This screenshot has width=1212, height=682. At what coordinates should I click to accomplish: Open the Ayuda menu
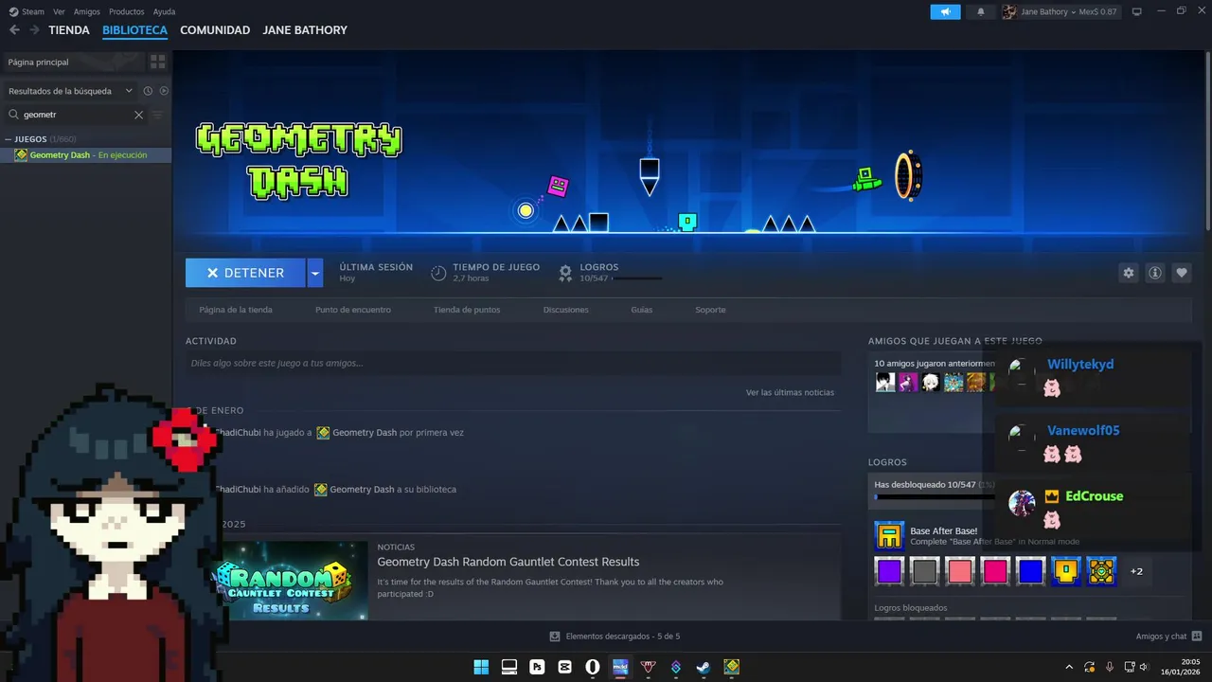[164, 11]
